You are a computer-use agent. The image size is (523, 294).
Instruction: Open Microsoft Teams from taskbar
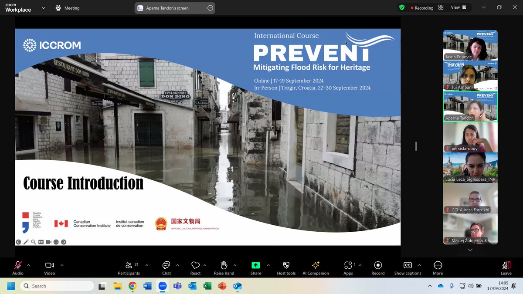[177, 286]
